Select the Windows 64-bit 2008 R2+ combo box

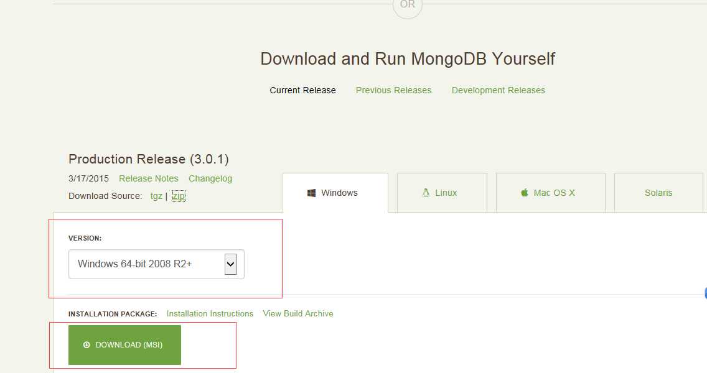point(156,264)
